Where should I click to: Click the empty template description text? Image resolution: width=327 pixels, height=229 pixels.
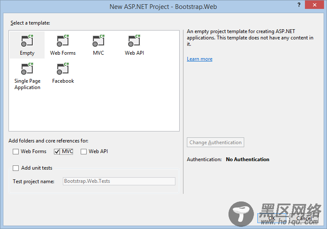click(x=250, y=38)
